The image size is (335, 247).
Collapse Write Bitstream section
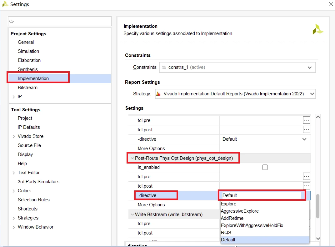tap(132, 214)
